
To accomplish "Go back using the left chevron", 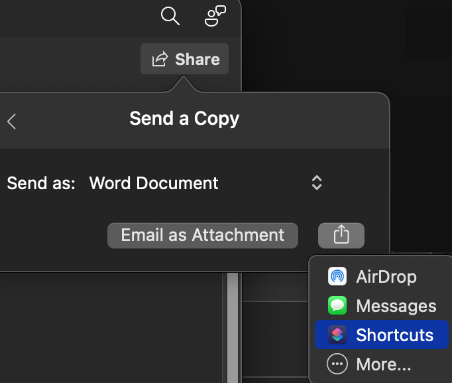I will [11, 121].
